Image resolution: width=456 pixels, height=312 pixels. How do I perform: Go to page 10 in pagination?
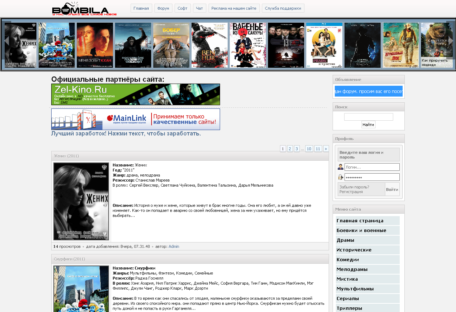pyautogui.click(x=309, y=148)
